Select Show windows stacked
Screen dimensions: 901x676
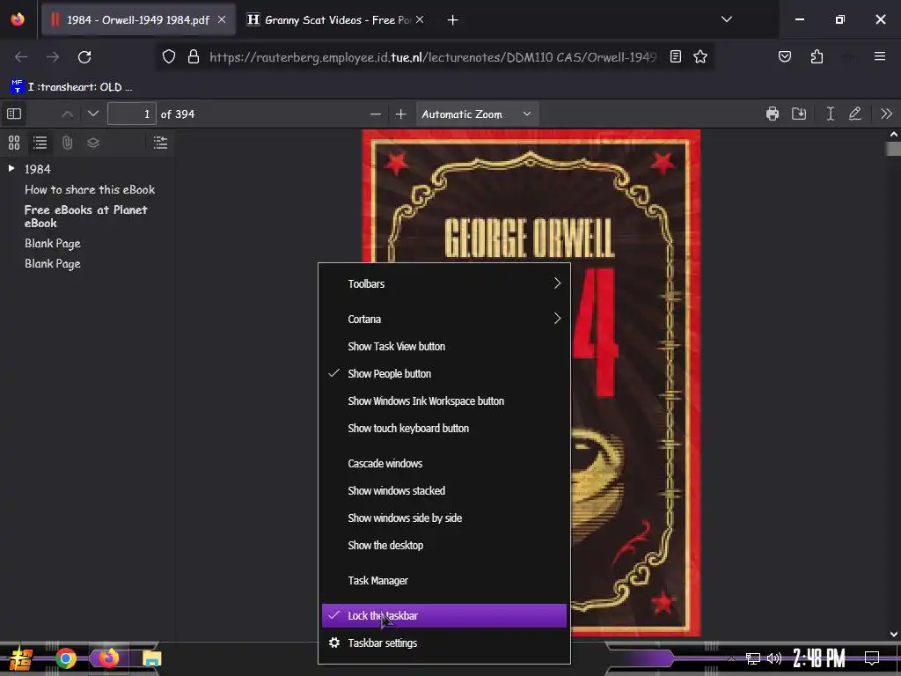pos(443,491)
